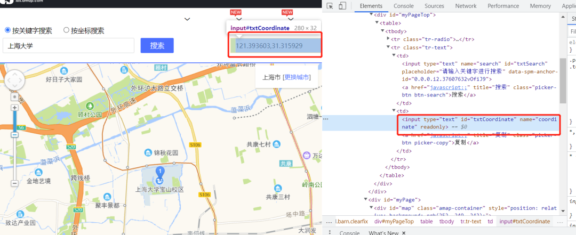Collapse the <table> node in DOM tree

click(x=377, y=23)
